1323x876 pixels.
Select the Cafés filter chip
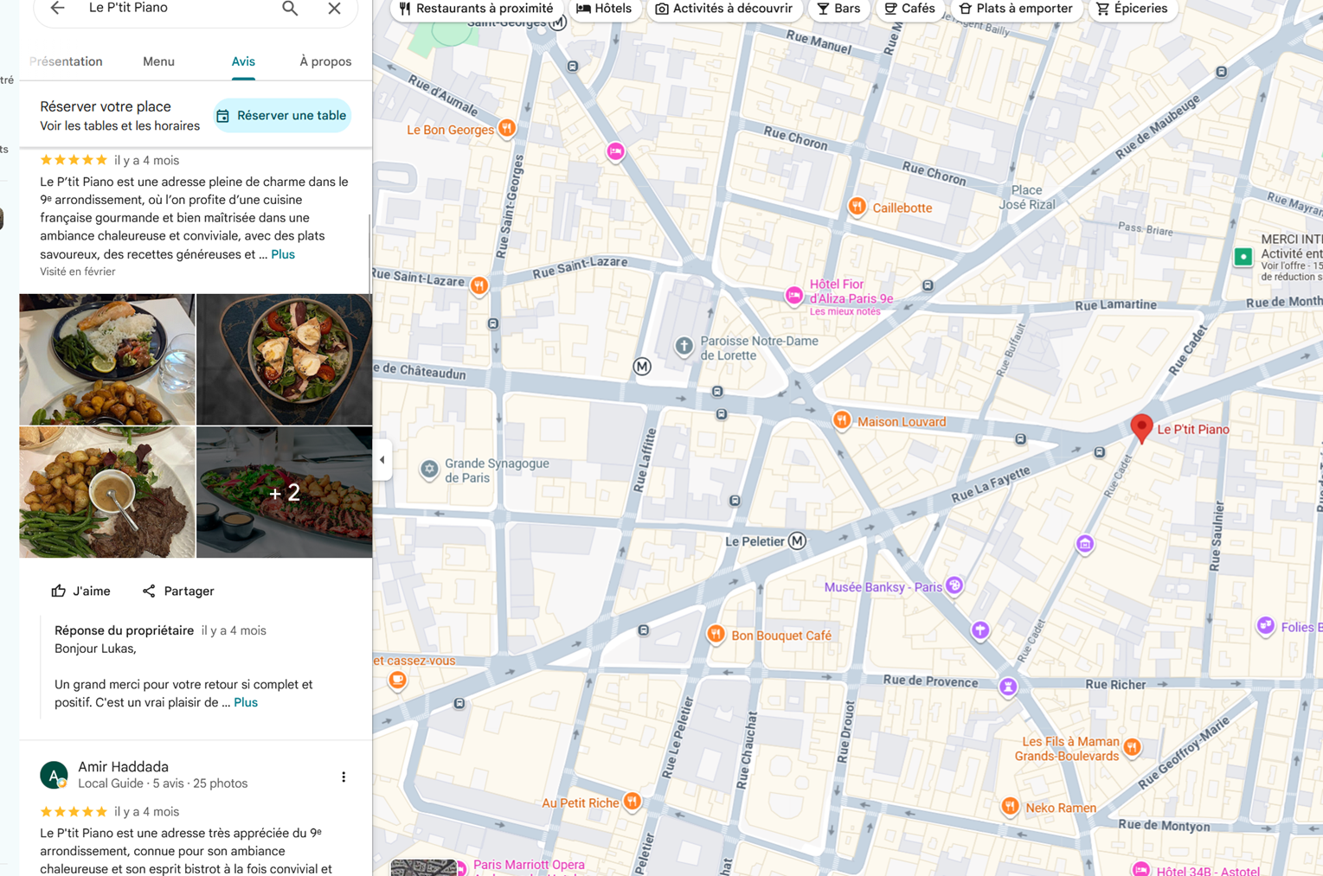click(x=909, y=9)
